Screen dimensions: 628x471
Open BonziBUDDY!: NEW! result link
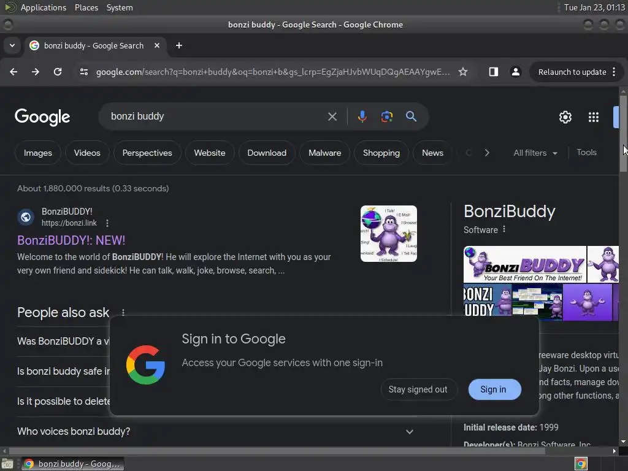pyautogui.click(x=71, y=240)
